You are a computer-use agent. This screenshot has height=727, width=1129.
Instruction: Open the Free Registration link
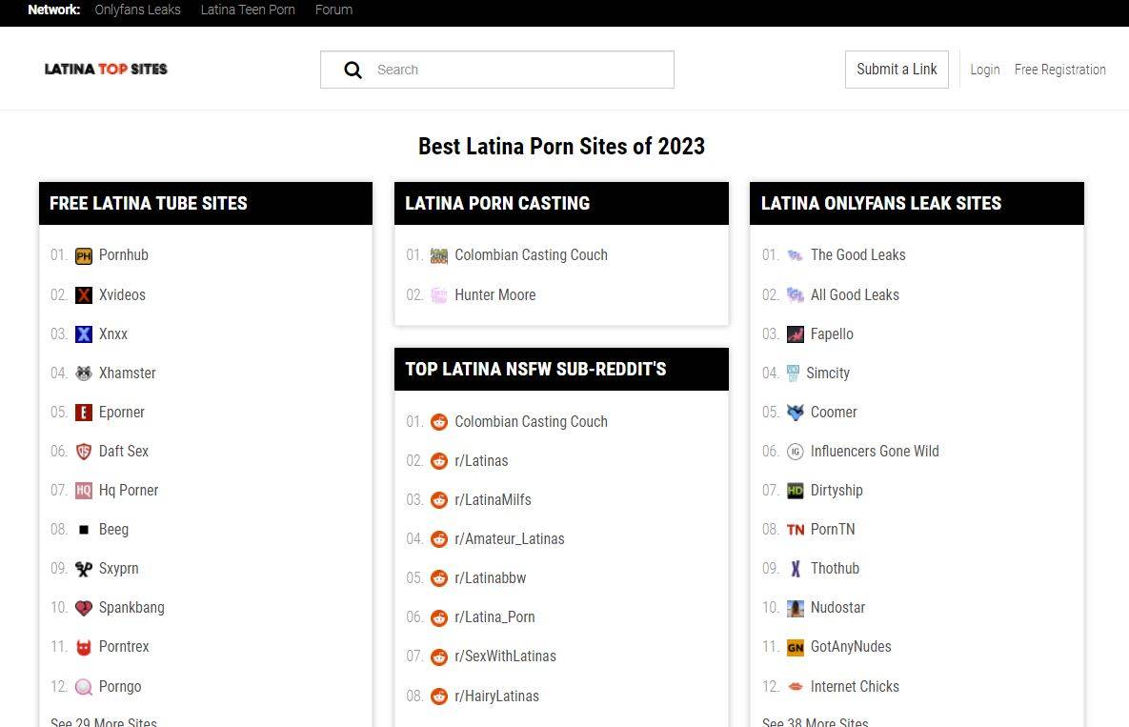(1059, 70)
